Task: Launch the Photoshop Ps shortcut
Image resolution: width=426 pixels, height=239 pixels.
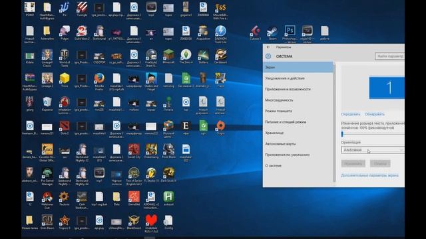Action: coord(290,35)
